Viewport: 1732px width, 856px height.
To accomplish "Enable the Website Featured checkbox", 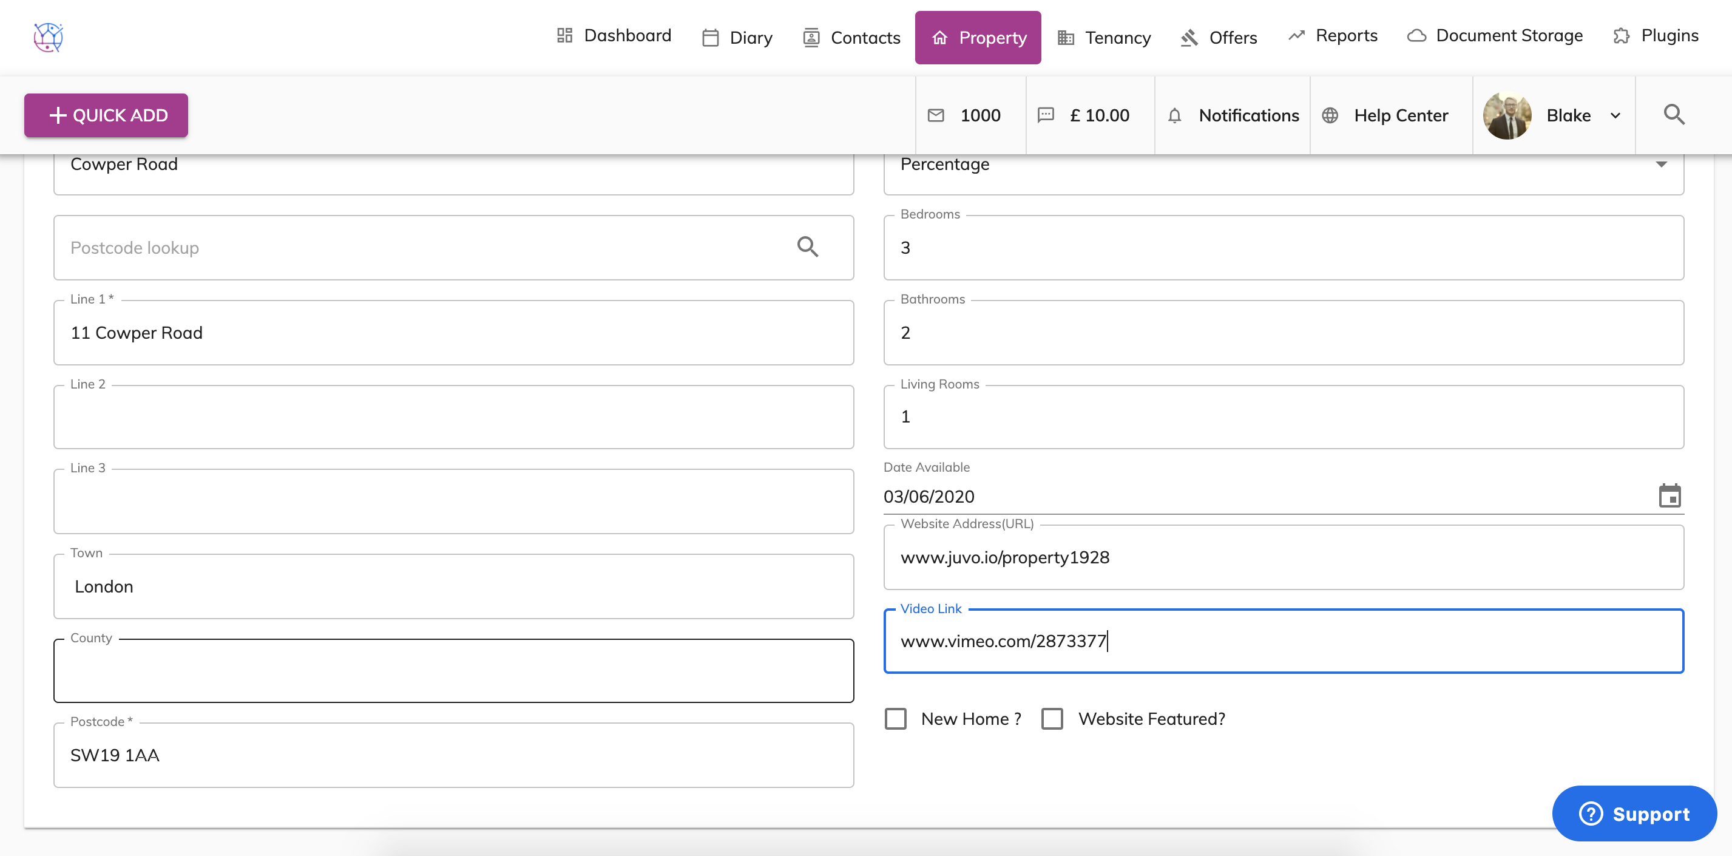I will click(x=1052, y=719).
